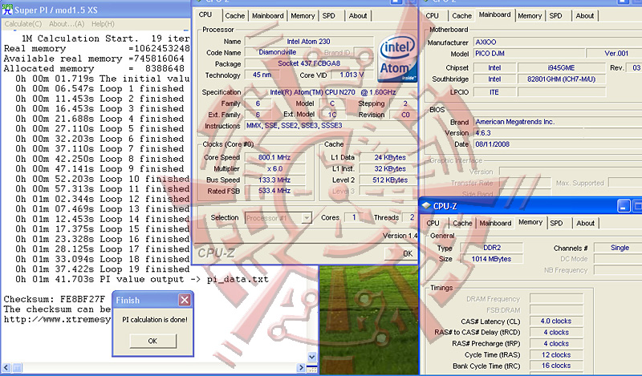Open SPD tab in Mainboard window
This screenshot has width=642, height=376.
coord(555,15)
